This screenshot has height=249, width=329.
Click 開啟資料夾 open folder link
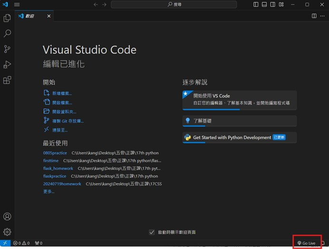(64, 112)
